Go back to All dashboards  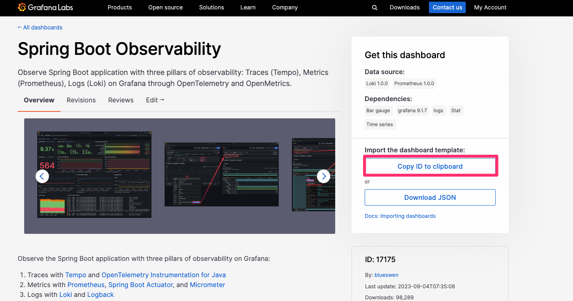coord(40,27)
